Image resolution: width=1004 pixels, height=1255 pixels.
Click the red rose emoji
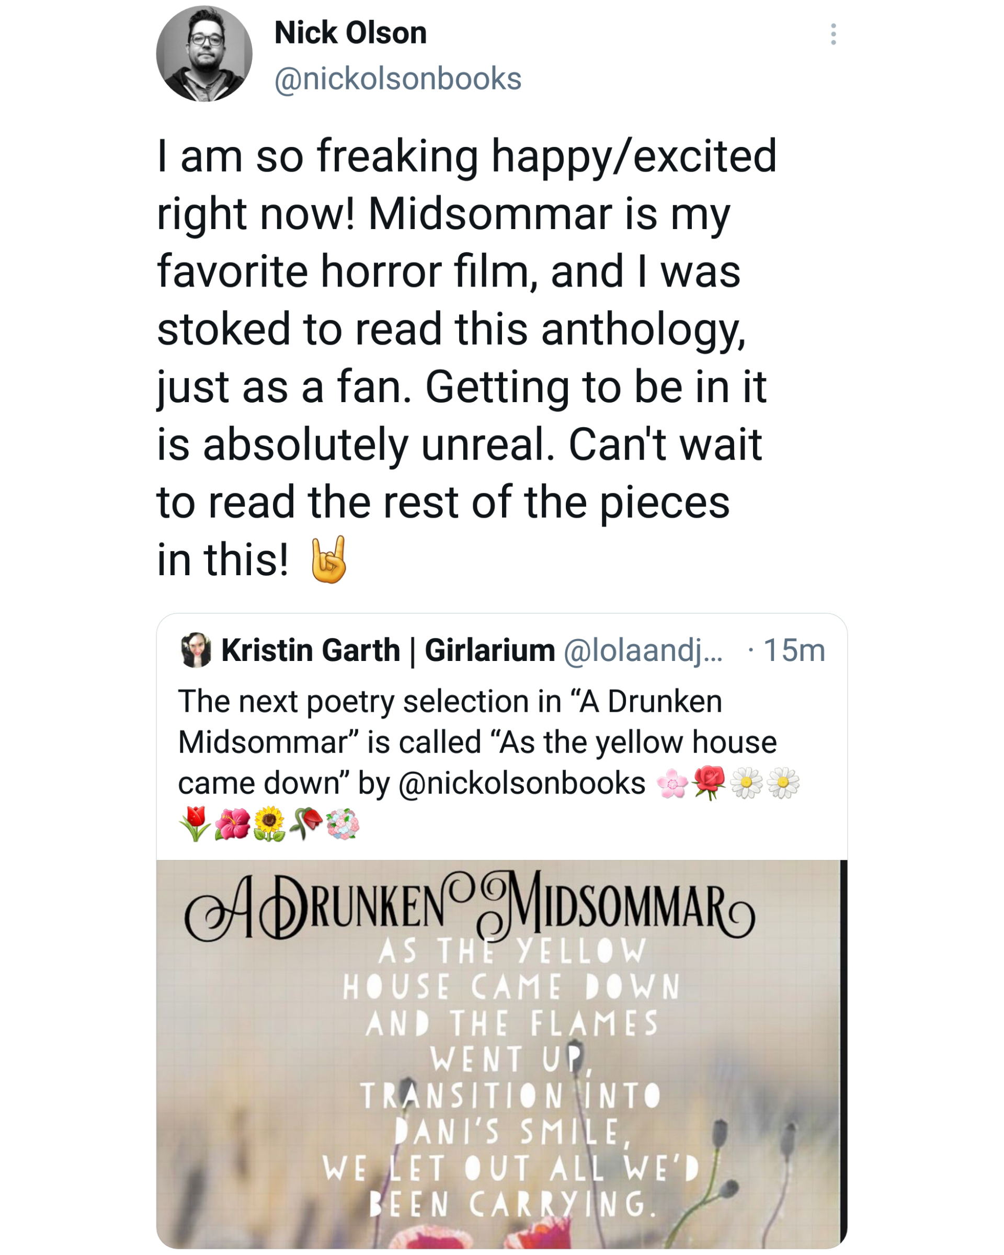pos(709,782)
